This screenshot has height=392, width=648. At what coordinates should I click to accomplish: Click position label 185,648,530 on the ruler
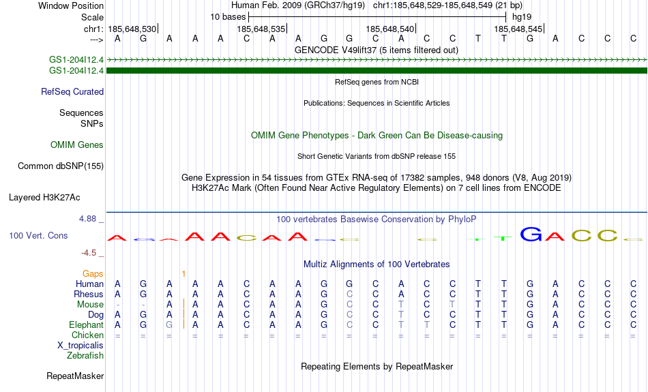click(132, 29)
